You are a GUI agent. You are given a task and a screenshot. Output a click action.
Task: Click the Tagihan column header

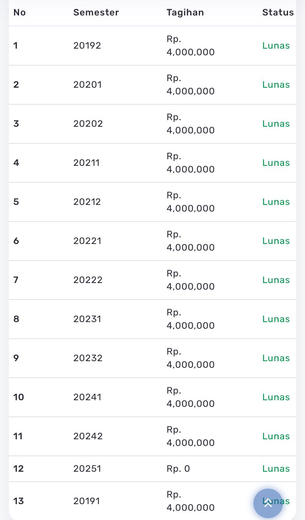pyautogui.click(x=185, y=13)
